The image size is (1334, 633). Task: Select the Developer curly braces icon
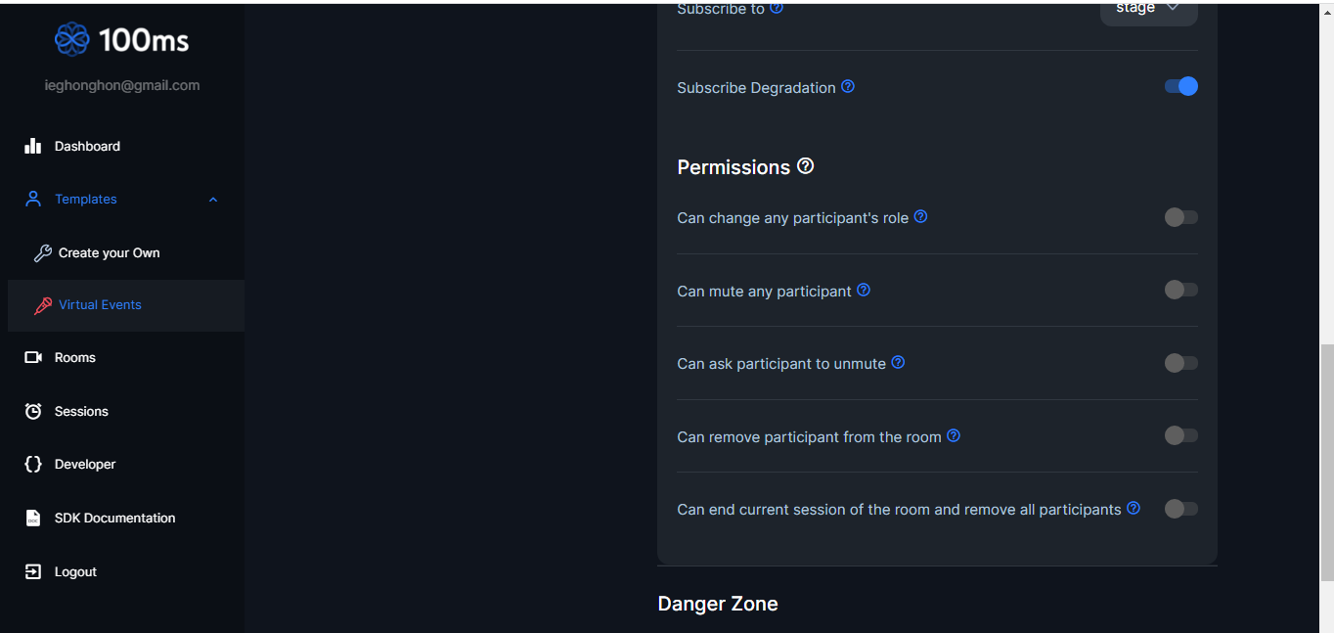pos(32,464)
